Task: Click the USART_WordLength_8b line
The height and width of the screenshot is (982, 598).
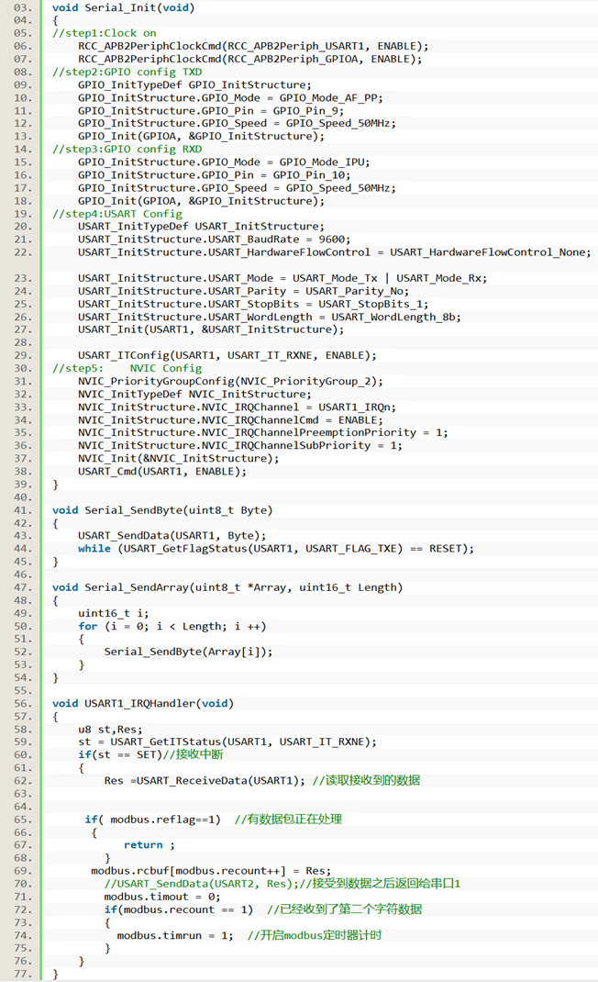Action: click(x=270, y=317)
